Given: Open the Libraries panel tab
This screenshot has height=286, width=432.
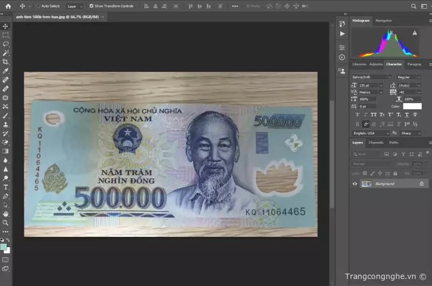Looking at the screenshot, I should tap(359, 64).
